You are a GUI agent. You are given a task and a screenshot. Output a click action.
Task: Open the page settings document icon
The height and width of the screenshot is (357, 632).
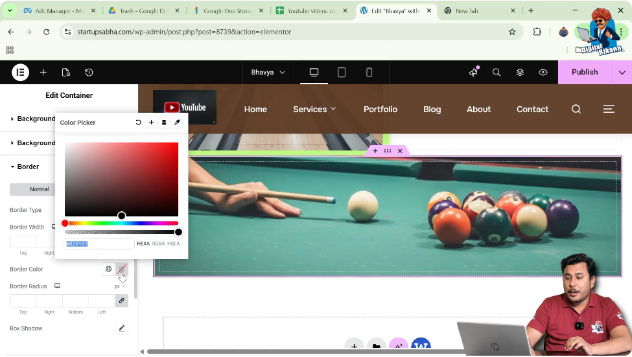click(65, 73)
